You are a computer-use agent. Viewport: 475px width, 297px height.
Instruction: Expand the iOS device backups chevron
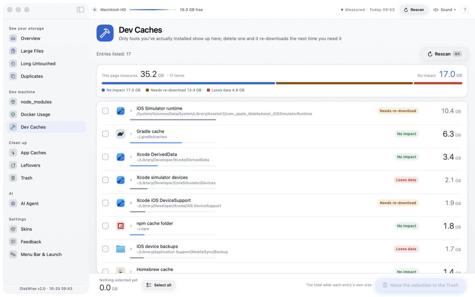[x=131, y=249]
